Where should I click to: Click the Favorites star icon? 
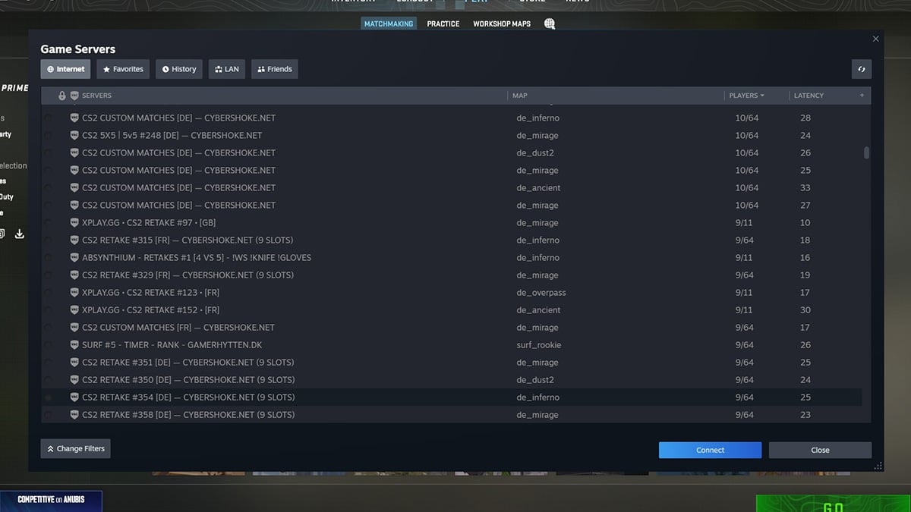tap(106, 68)
